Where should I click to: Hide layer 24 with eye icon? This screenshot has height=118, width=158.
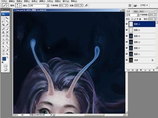pyautogui.click(x=127, y=24)
